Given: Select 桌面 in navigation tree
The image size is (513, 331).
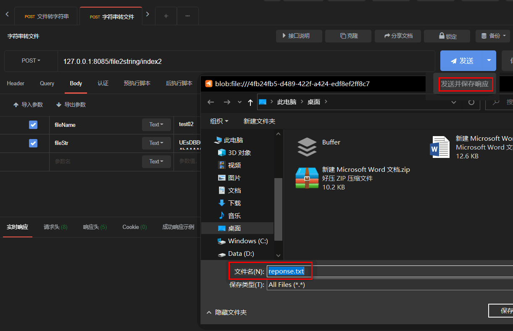Looking at the screenshot, I should coord(237,229).
